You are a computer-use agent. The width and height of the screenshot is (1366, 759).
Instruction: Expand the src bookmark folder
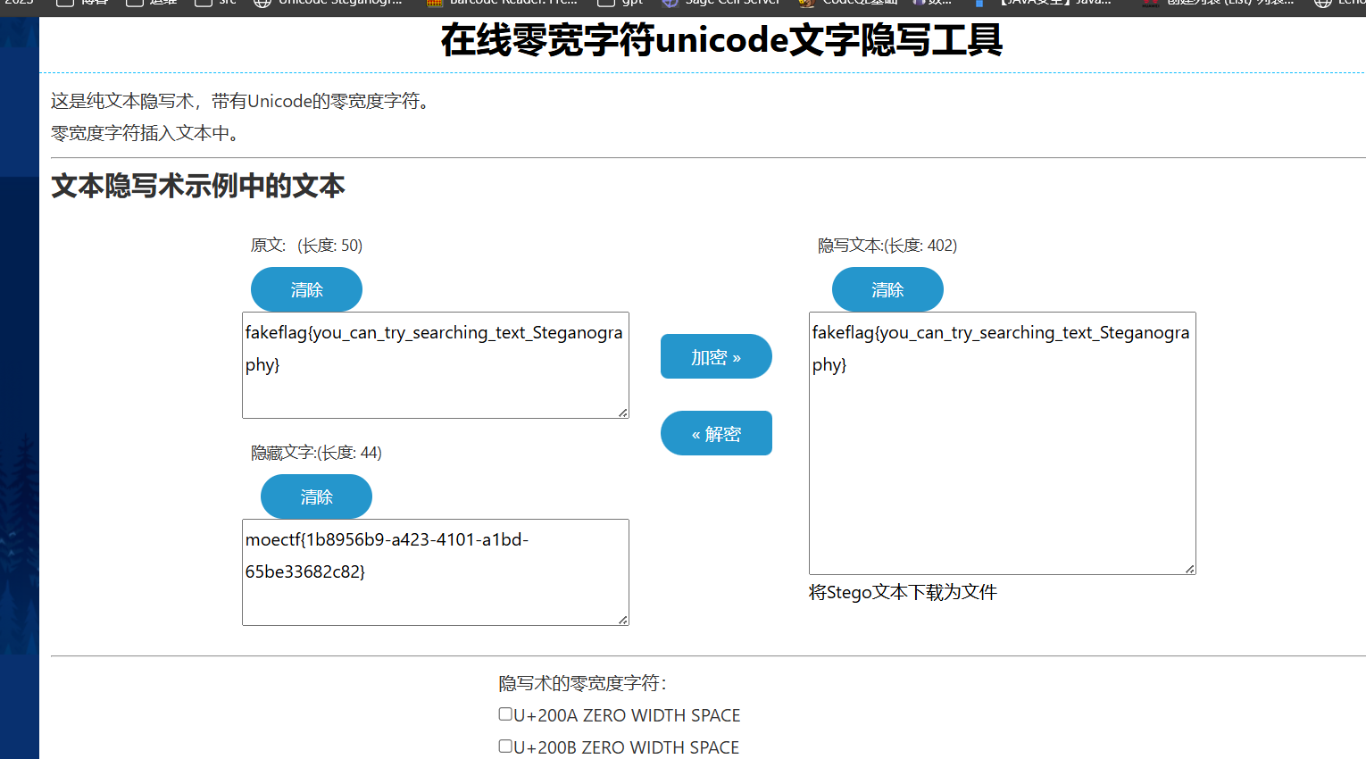(x=217, y=3)
